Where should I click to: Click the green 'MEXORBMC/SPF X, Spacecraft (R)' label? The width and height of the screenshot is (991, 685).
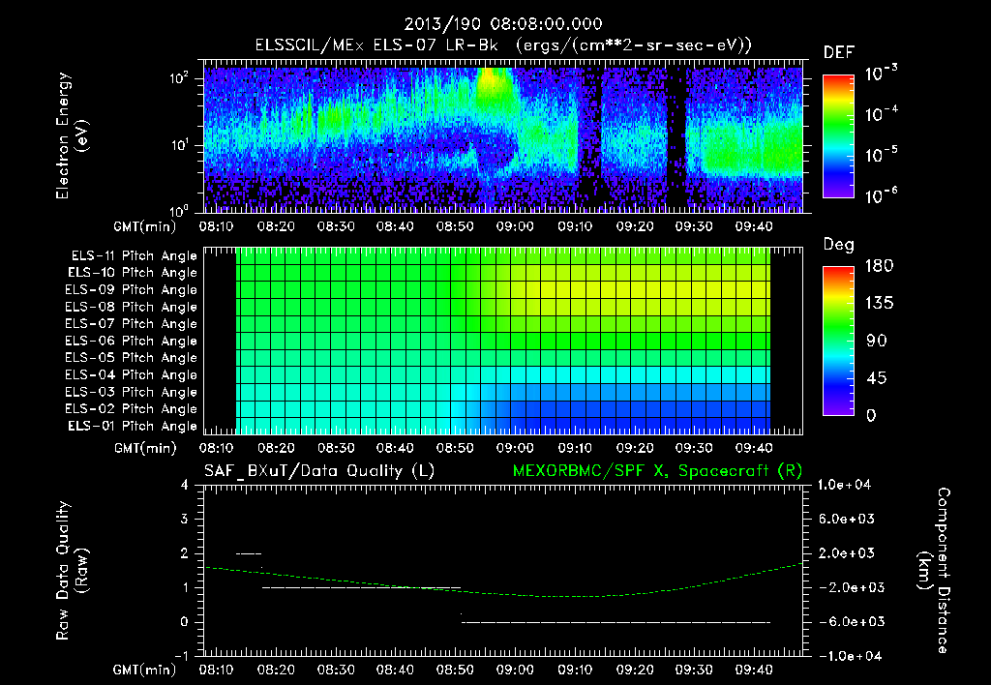pyautogui.click(x=657, y=471)
